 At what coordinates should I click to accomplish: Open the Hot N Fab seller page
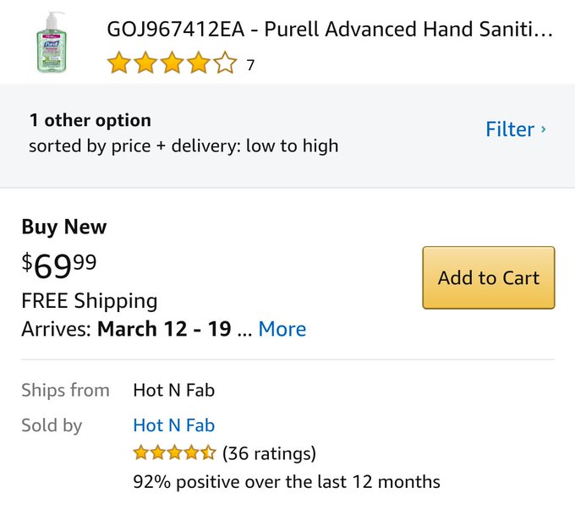pos(174,425)
